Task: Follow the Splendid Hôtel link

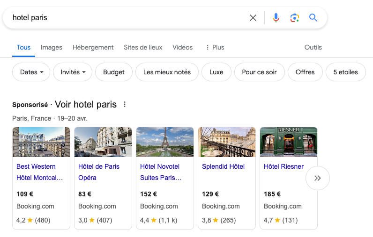Action: [223, 166]
